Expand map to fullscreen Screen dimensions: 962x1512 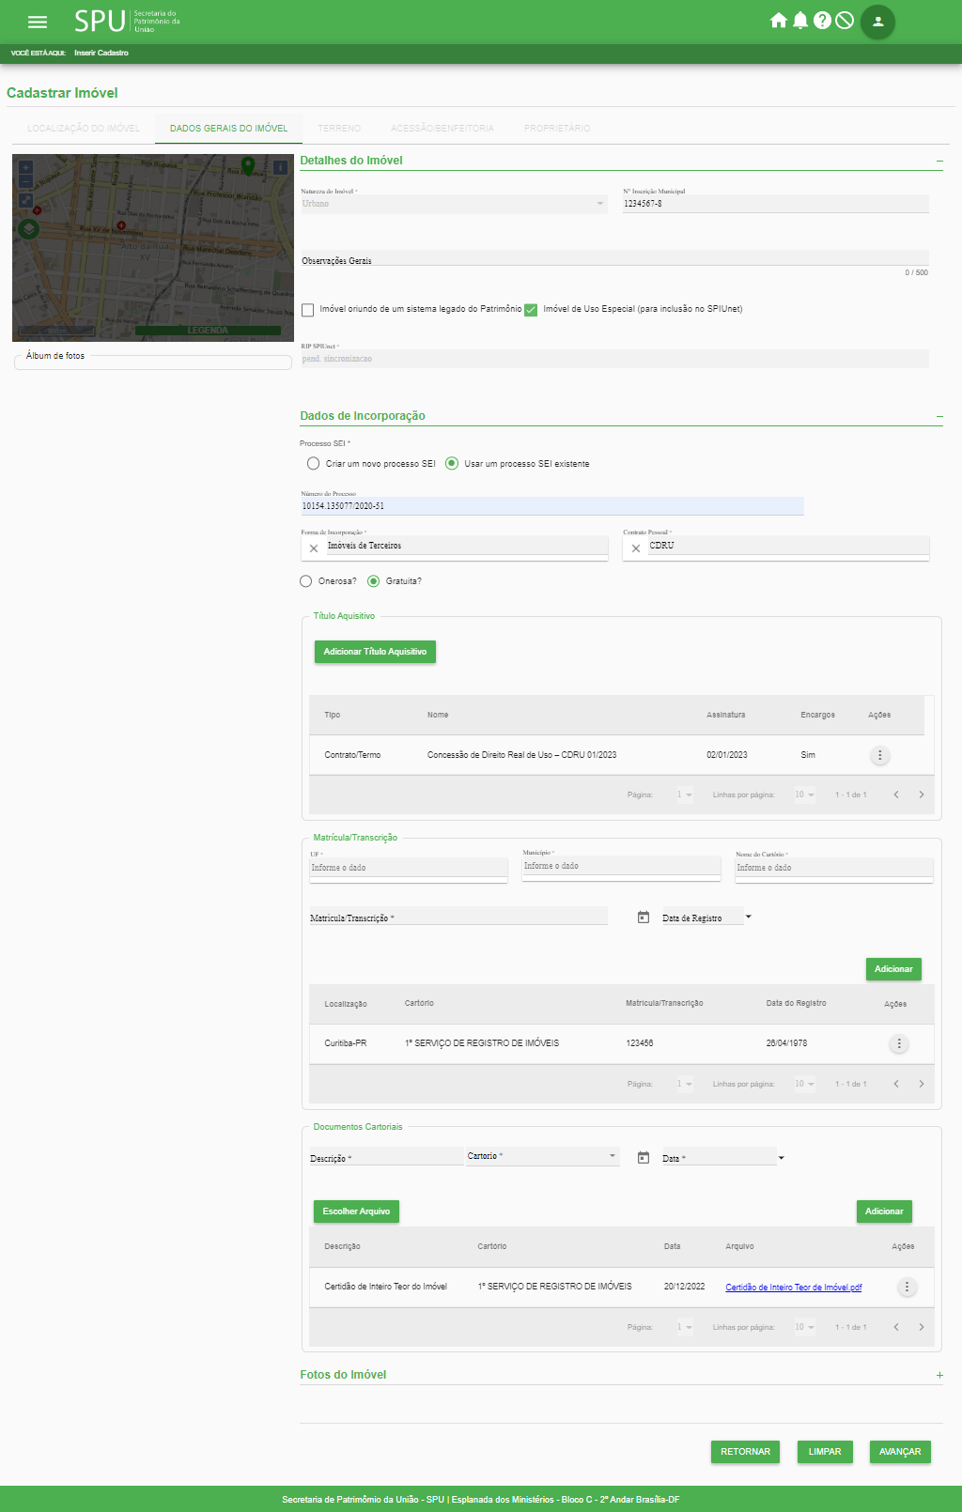[x=26, y=200]
